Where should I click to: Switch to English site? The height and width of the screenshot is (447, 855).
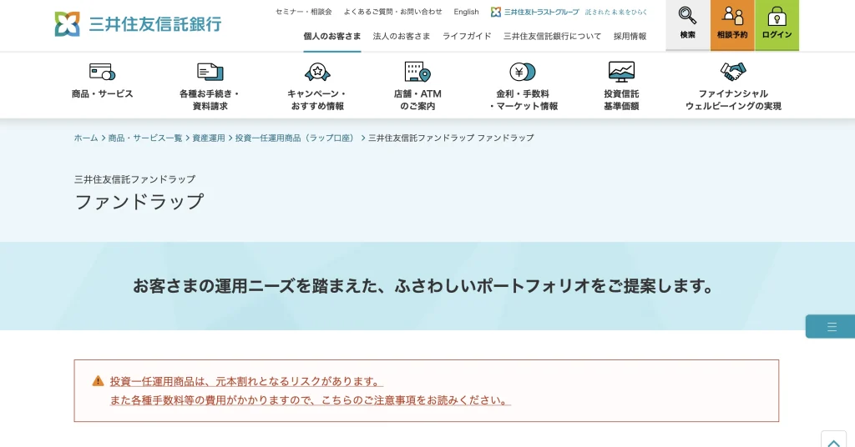tap(466, 12)
